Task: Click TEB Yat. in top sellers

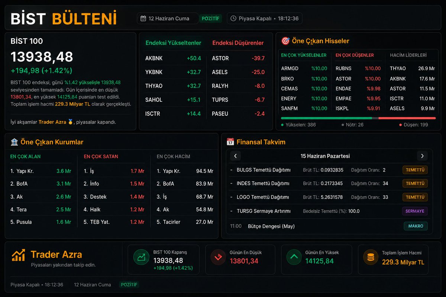Action: tap(100, 222)
